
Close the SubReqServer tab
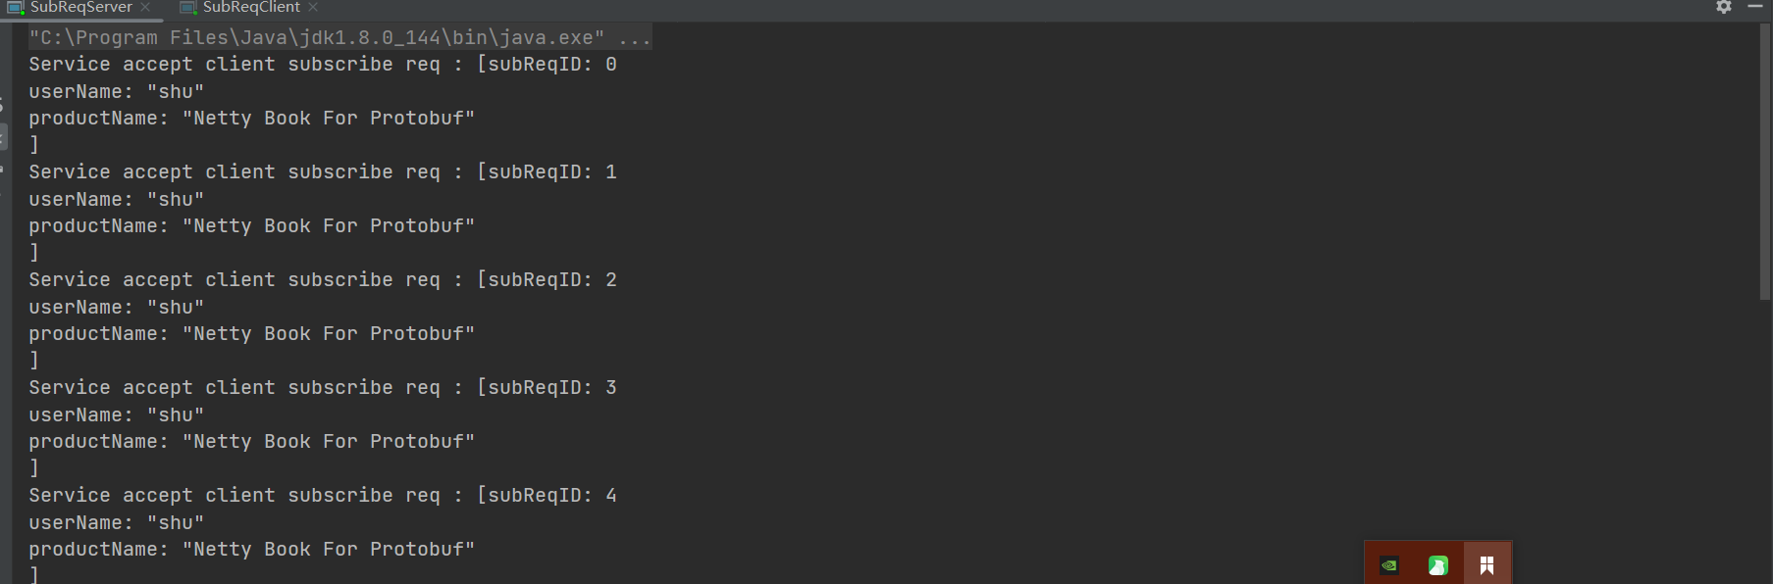point(145,7)
